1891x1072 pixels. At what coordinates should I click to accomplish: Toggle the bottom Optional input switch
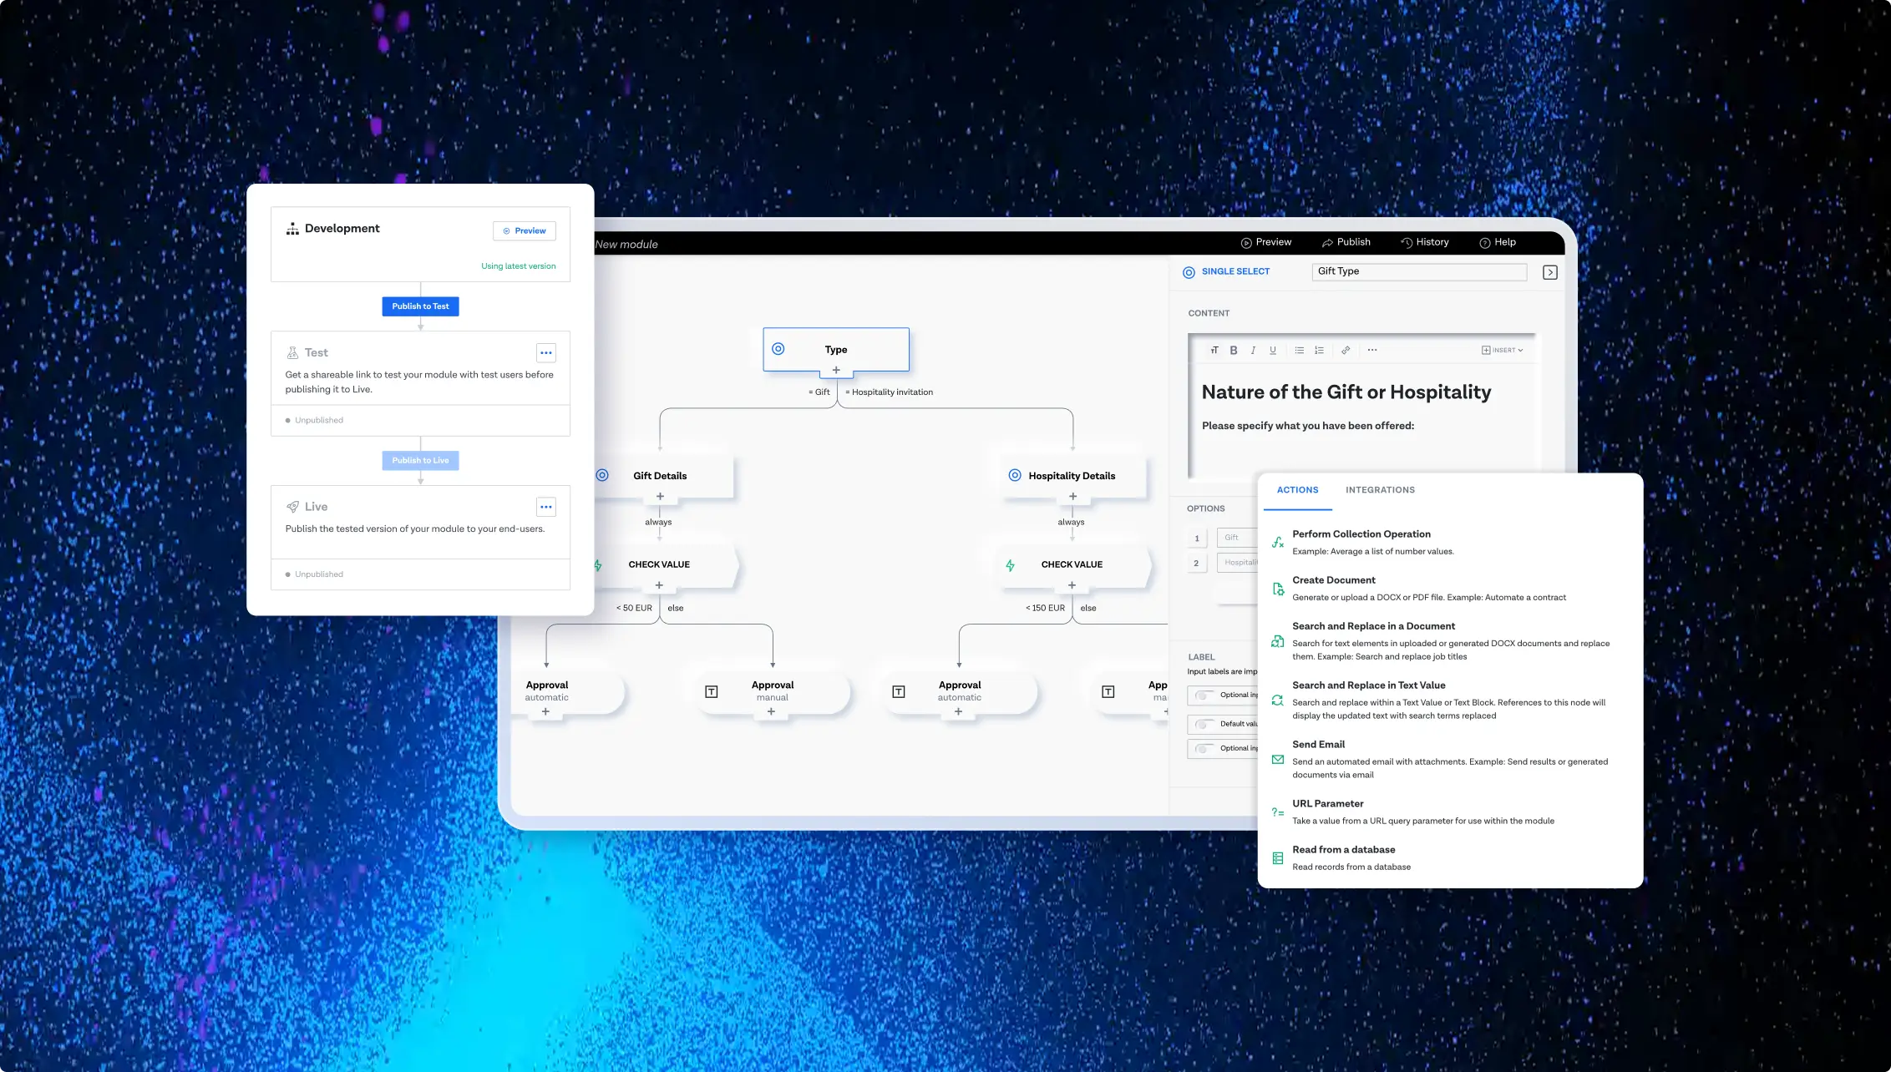(1204, 749)
